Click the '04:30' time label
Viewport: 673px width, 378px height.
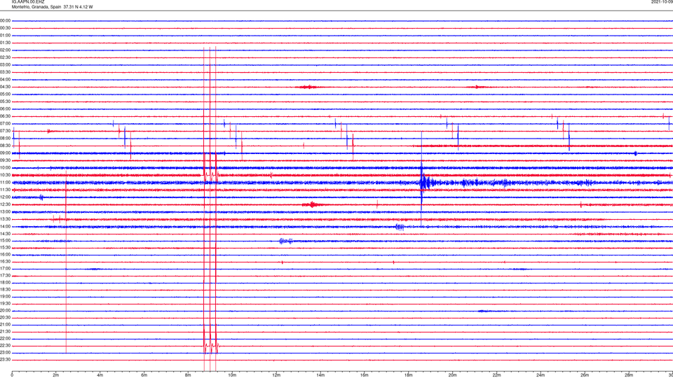click(6, 87)
